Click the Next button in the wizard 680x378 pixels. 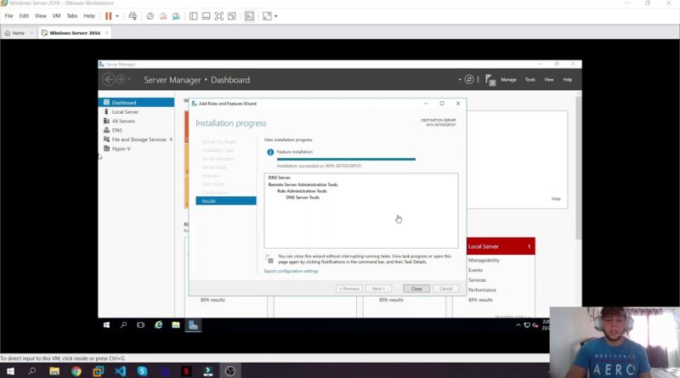click(x=378, y=289)
